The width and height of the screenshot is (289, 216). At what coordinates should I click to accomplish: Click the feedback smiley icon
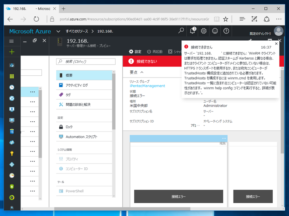click(215, 31)
